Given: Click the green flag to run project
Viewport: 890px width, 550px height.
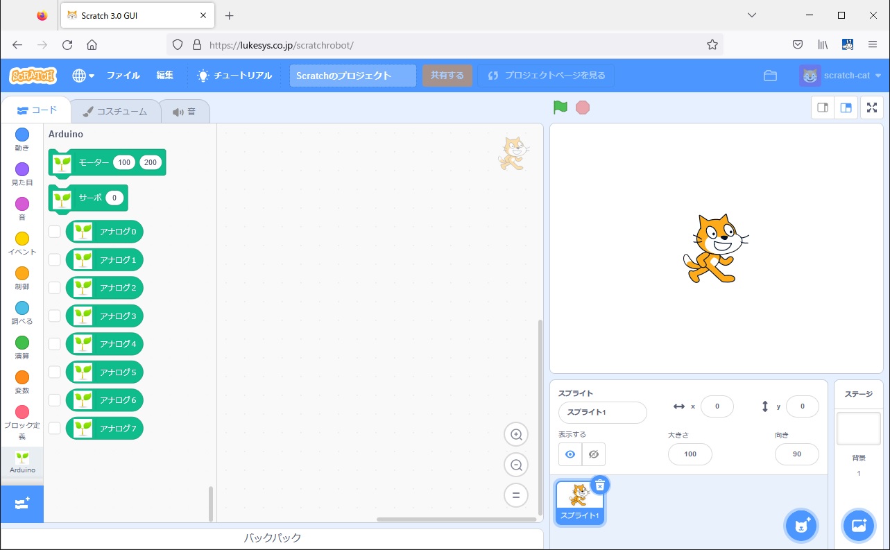Looking at the screenshot, I should 560,108.
